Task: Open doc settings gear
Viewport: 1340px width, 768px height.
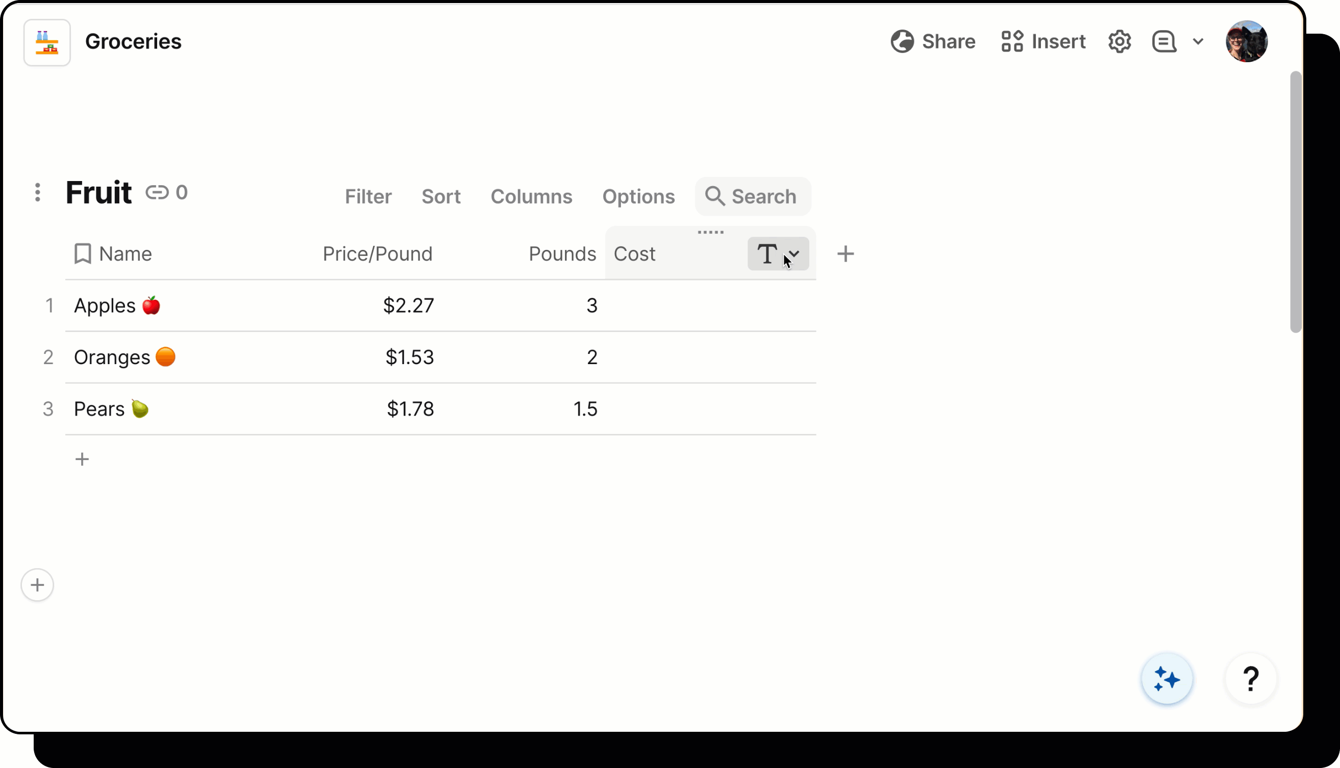Action: [1120, 41]
